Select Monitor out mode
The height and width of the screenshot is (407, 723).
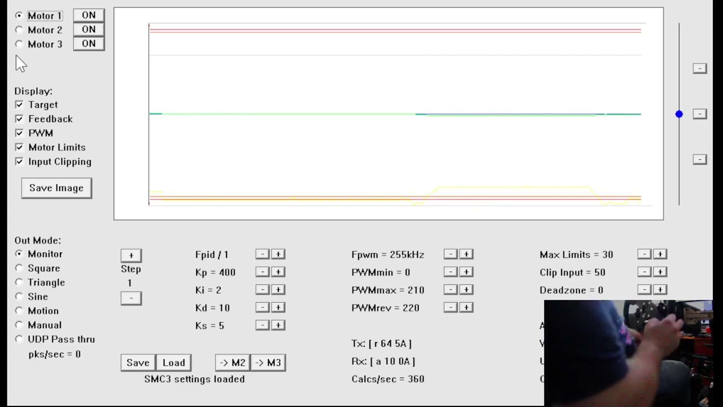[19, 254]
